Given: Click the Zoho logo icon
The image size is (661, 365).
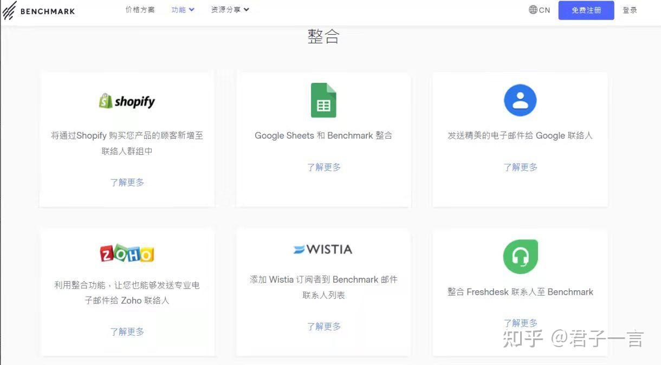Looking at the screenshot, I should point(127,253).
